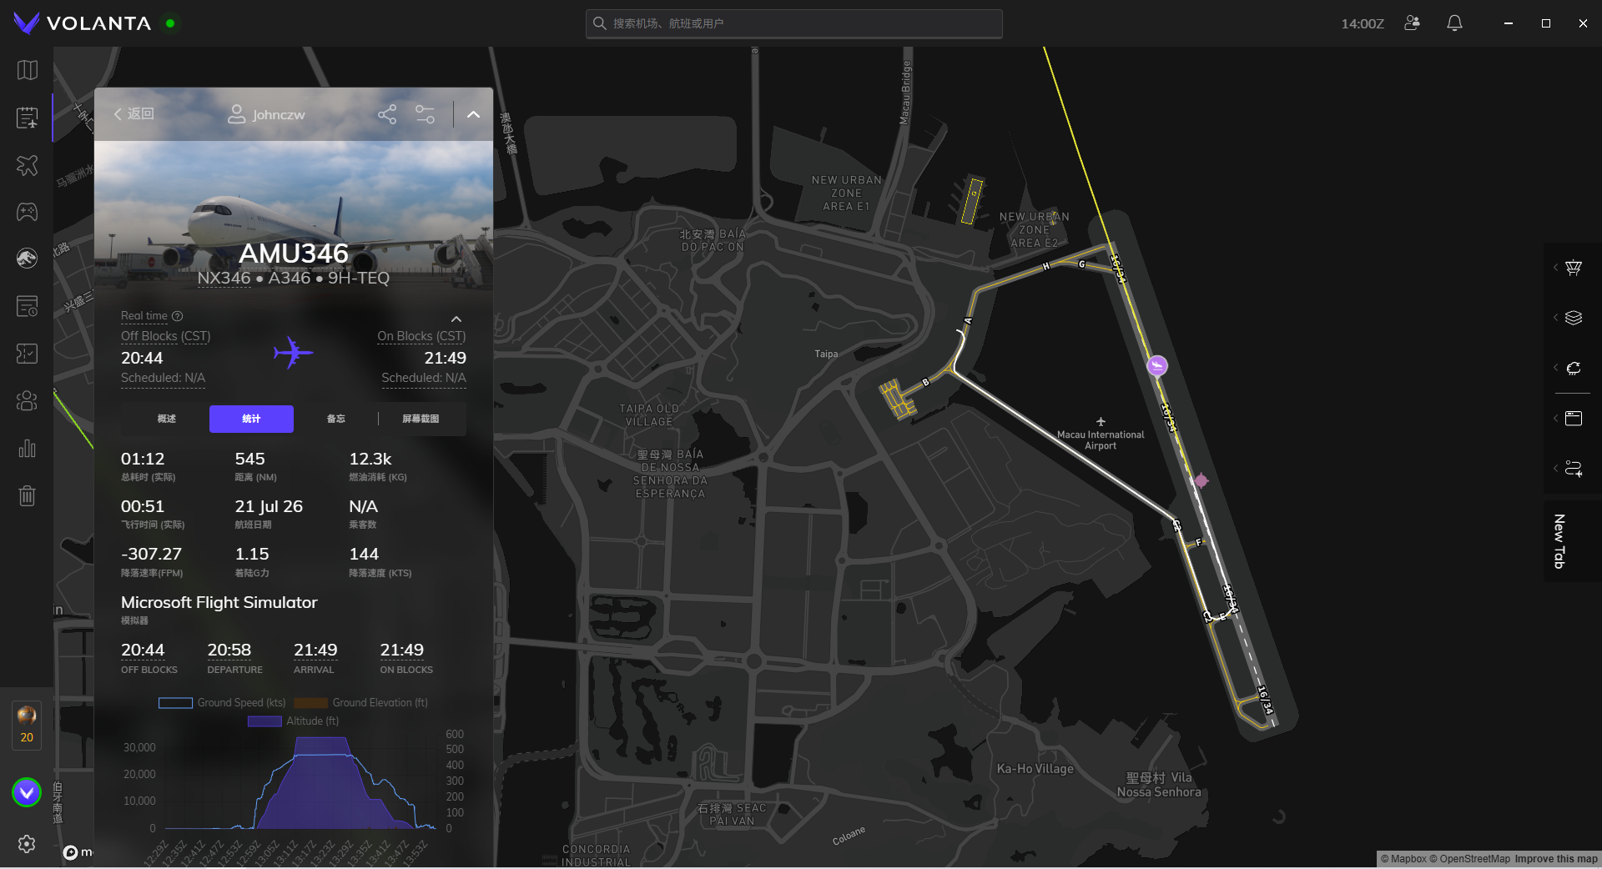Expand the map layers side panel
Screen dimensions: 1602x869
(x=1573, y=318)
